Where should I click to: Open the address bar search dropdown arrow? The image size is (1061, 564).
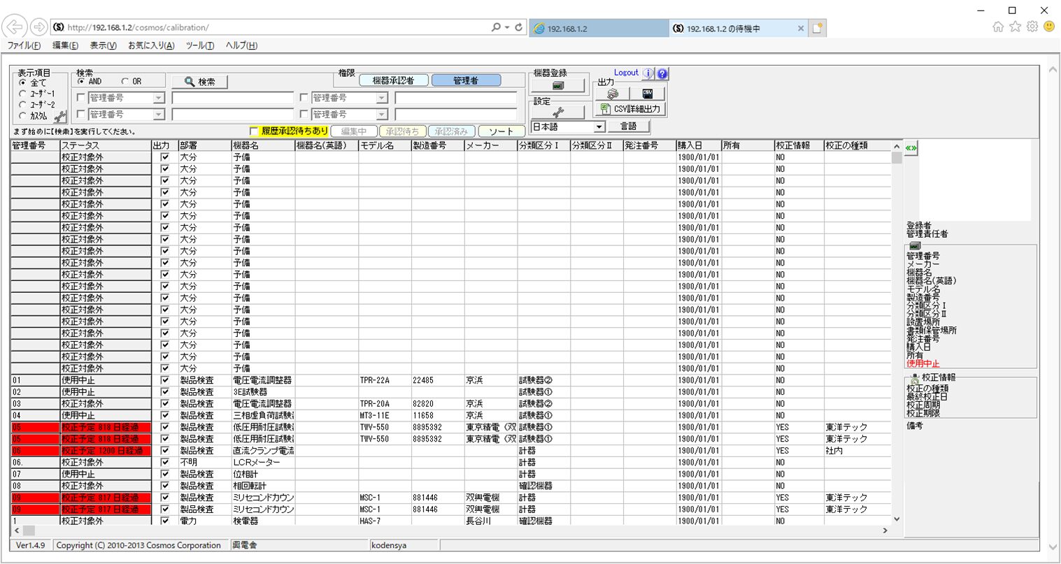pyautogui.click(x=507, y=27)
